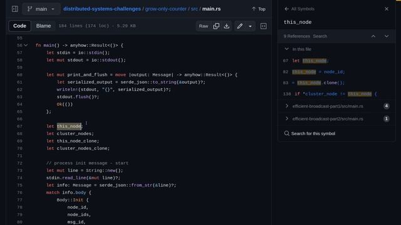The width and height of the screenshot is (401, 225).
Task: Click Search for this symbol
Action: [x=310, y=133]
